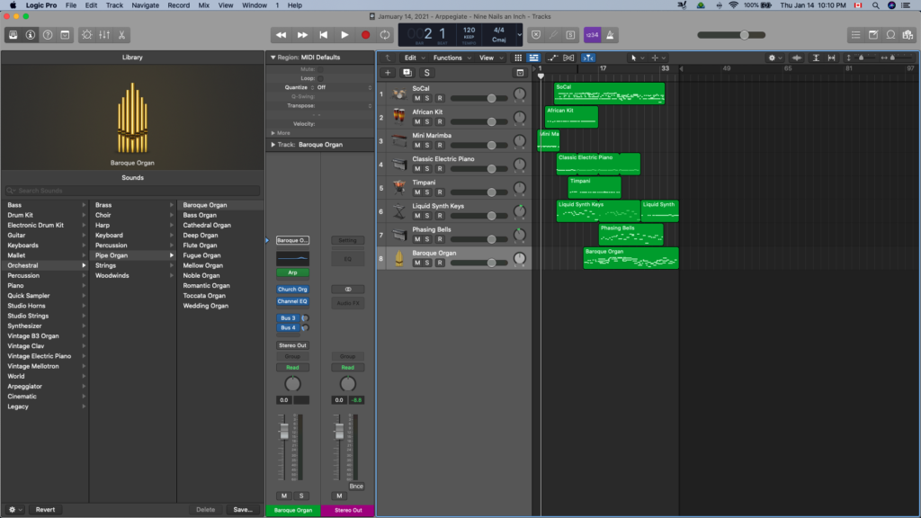Screen dimensions: 921x518
Task: Open the View dropdown in Tracks area
Action: click(x=491, y=58)
